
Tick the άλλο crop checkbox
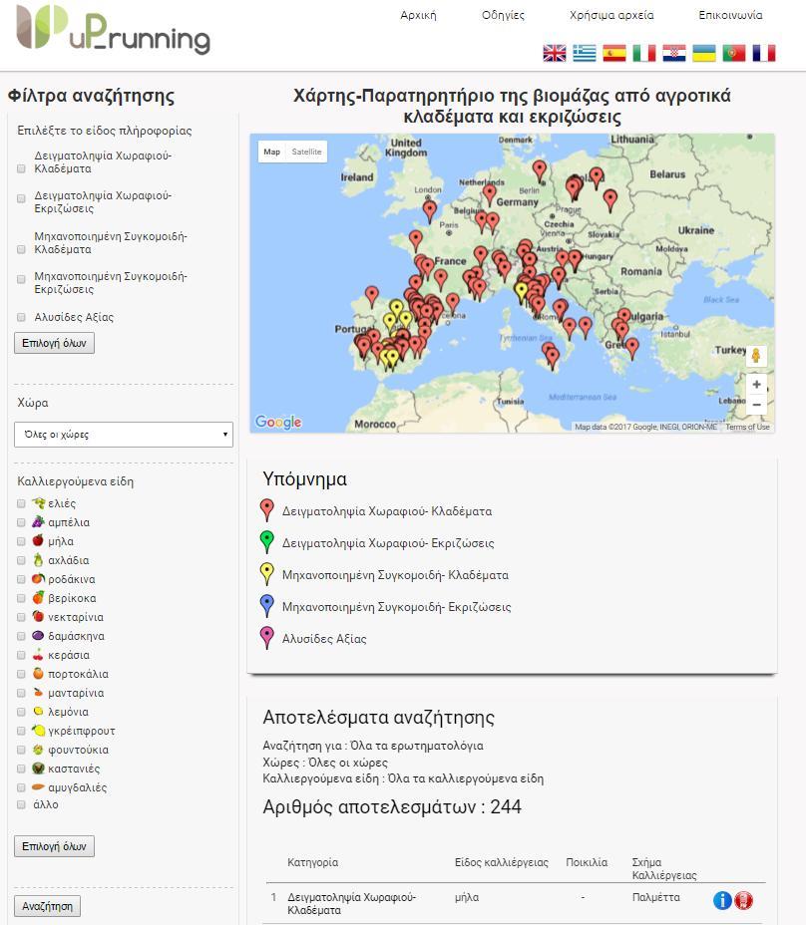click(x=21, y=804)
